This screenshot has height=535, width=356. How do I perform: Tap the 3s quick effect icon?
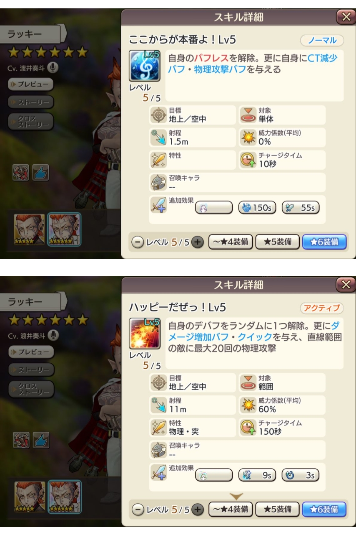(301, 475)
